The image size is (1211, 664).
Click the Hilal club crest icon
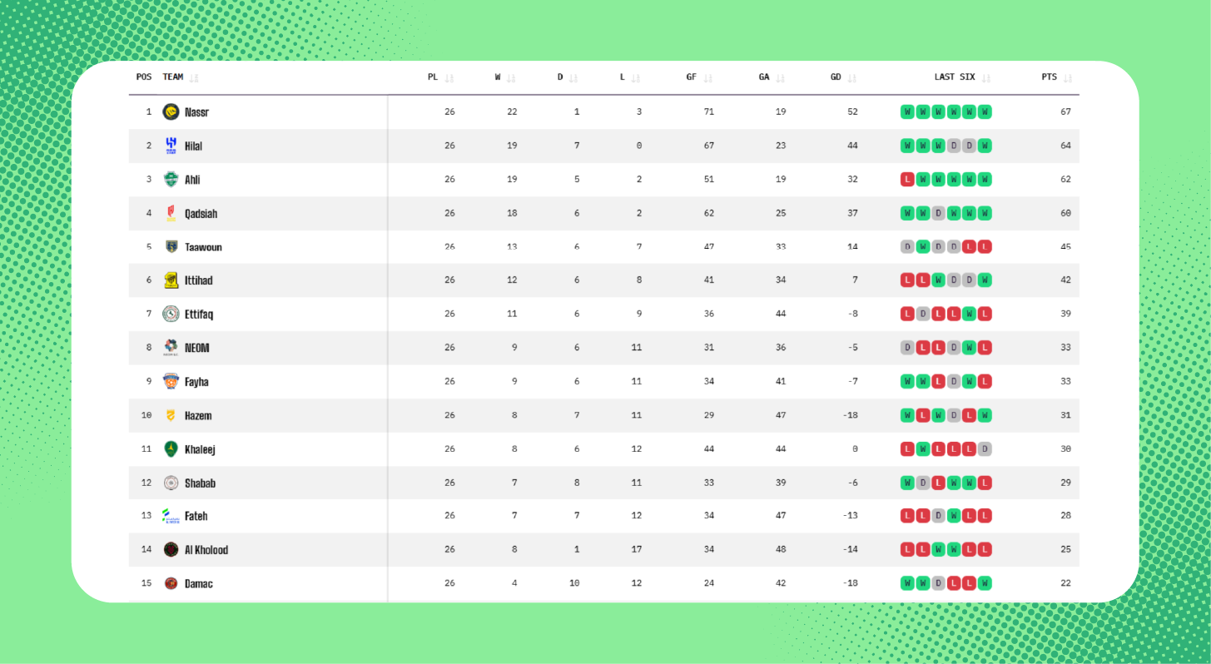(171, 146)
